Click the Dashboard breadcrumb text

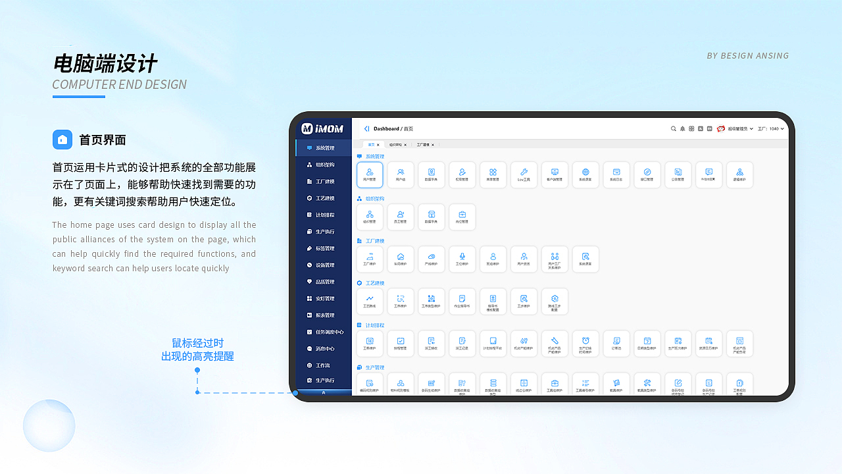(386, 129)
